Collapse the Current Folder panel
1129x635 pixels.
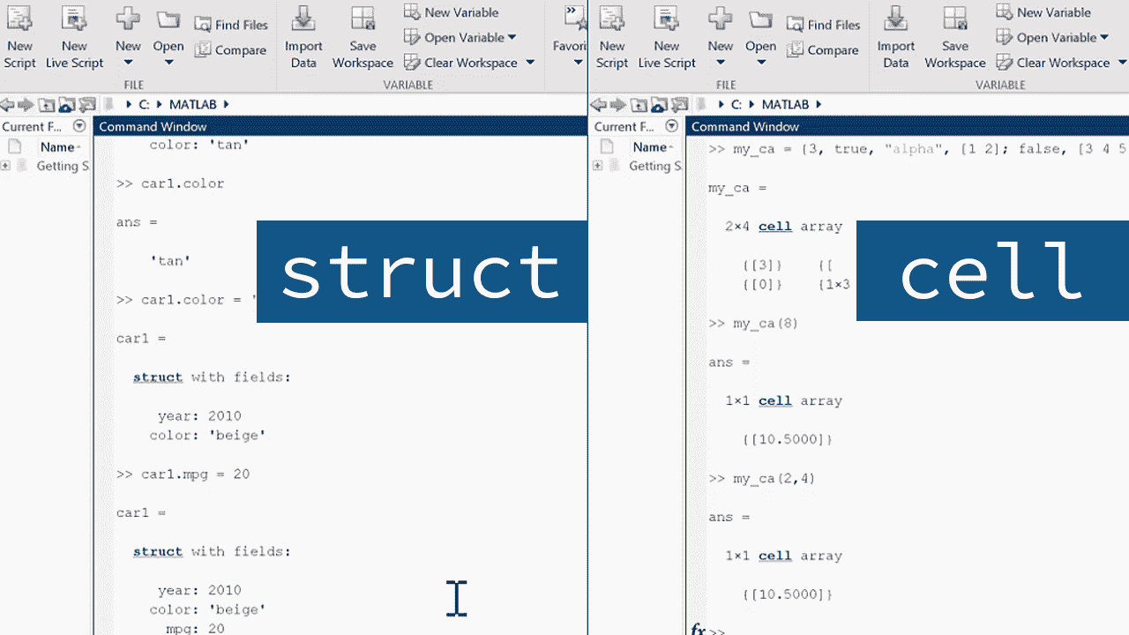79,126
